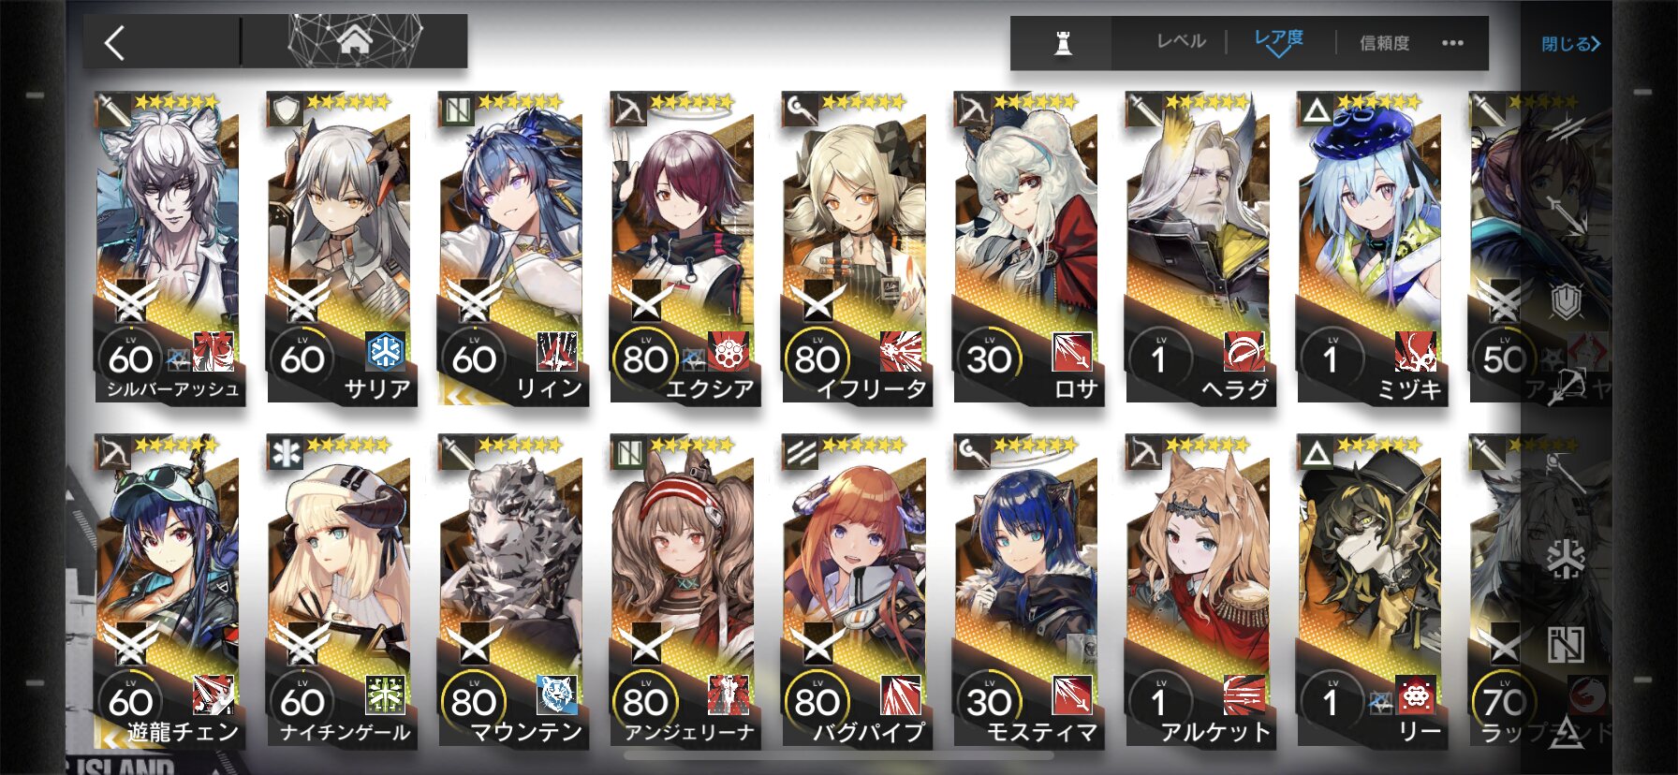Viewport: 1678px width, 775px height.
Task: Select the Hellagur operator card
Action: [1199, 248]
